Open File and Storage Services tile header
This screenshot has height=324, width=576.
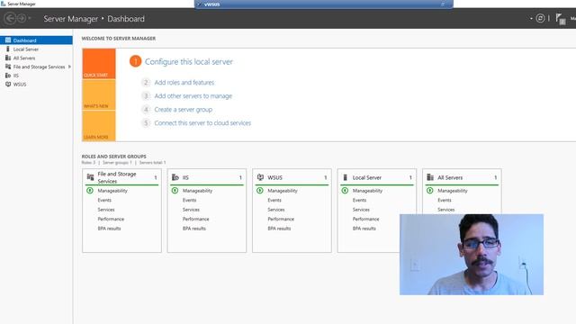click(122, 177)
